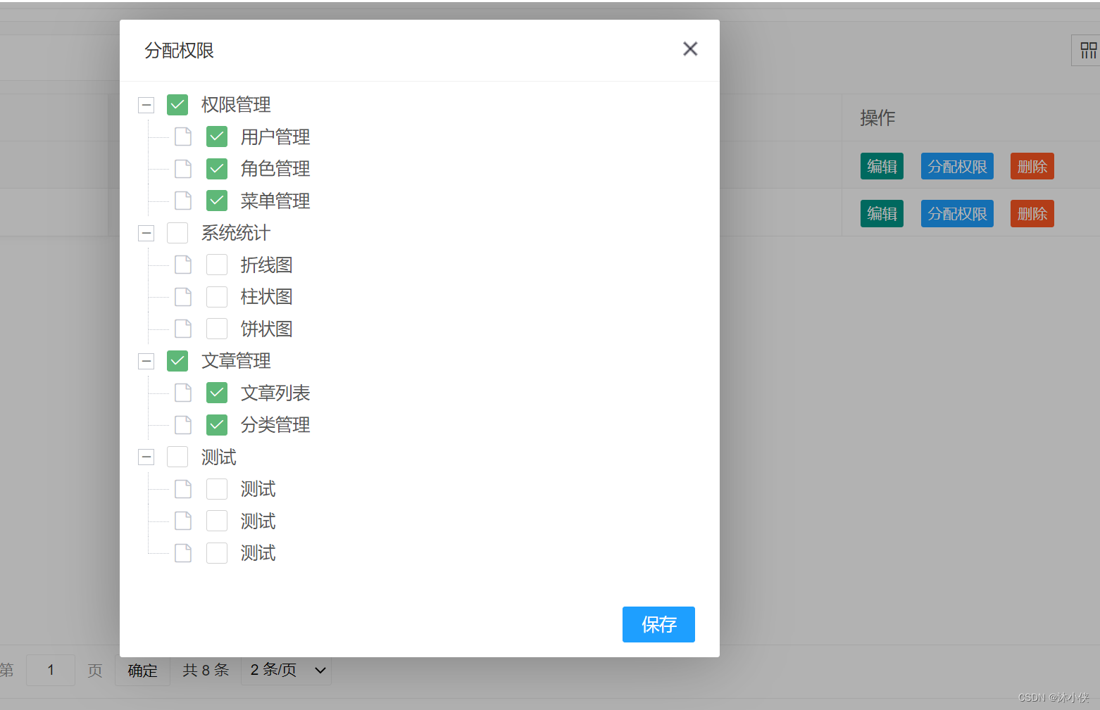Click the file icon beside 折线图

point(183,265)
